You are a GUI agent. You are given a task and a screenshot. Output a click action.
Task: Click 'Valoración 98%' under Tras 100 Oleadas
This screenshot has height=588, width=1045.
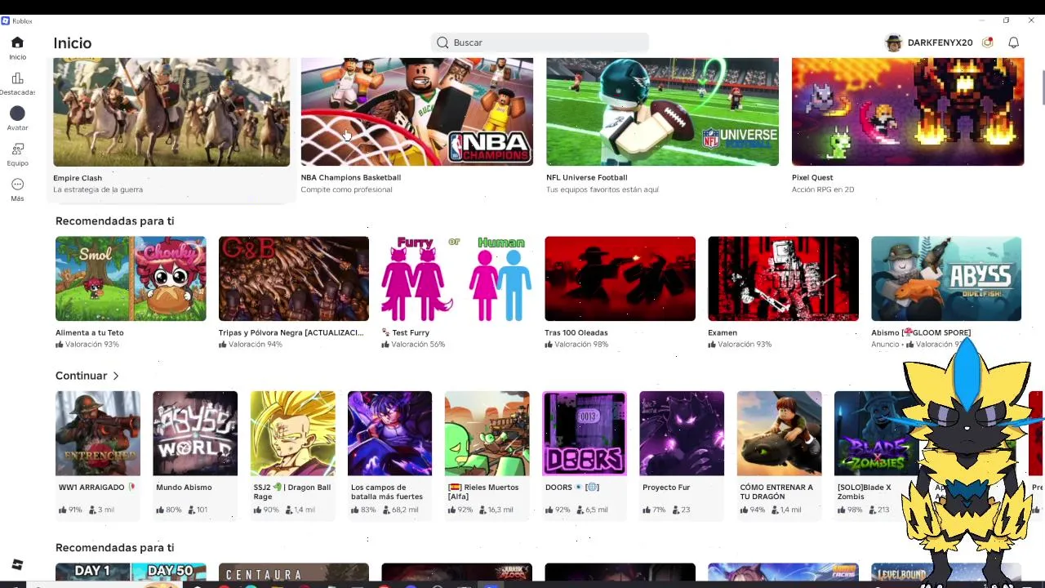[x=581, y=345]
